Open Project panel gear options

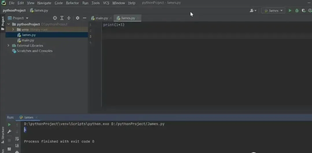pyautogui.click(x=78, y=18)
